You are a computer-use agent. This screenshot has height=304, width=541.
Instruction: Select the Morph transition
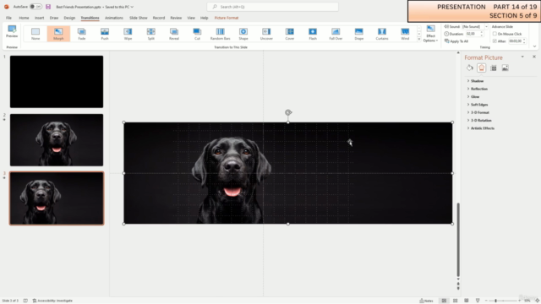point(58,34)
